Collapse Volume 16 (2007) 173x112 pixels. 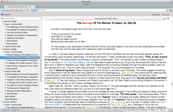point(2,102)
